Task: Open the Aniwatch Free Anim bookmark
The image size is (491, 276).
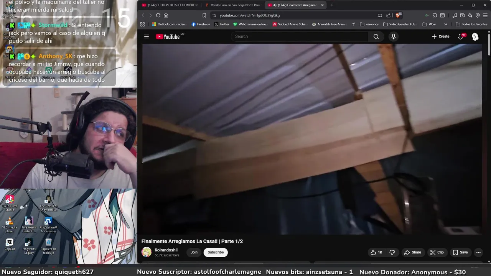Action: tap(330, 24)
